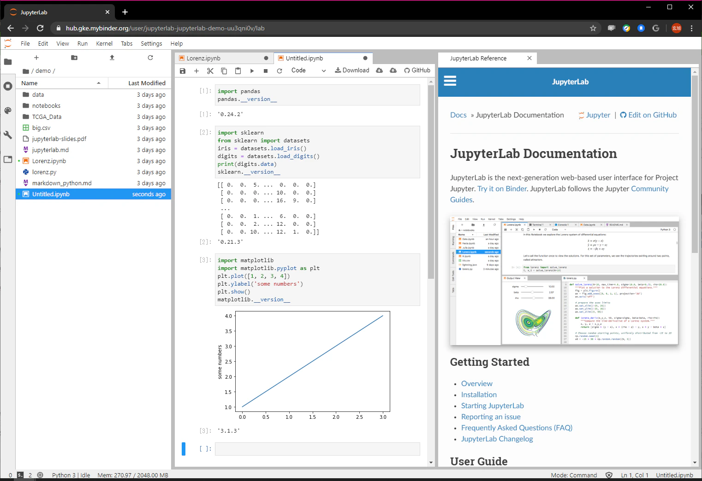Open the cell type Code dropdown
Viewport: 702px width, 481px height.
pos(309,70)
